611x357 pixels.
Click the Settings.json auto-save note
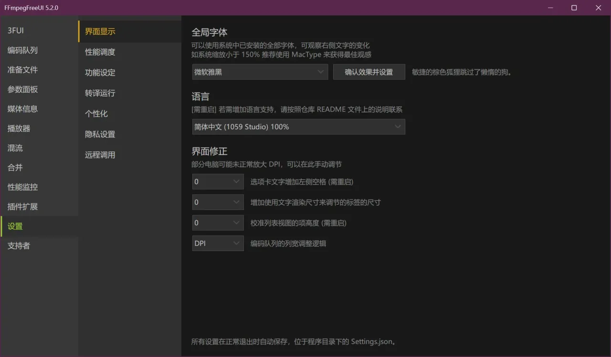point(294,342)
